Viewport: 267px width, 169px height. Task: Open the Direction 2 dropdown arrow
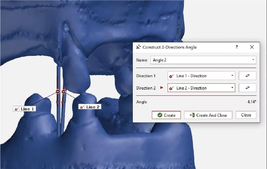tap(232, 88)
